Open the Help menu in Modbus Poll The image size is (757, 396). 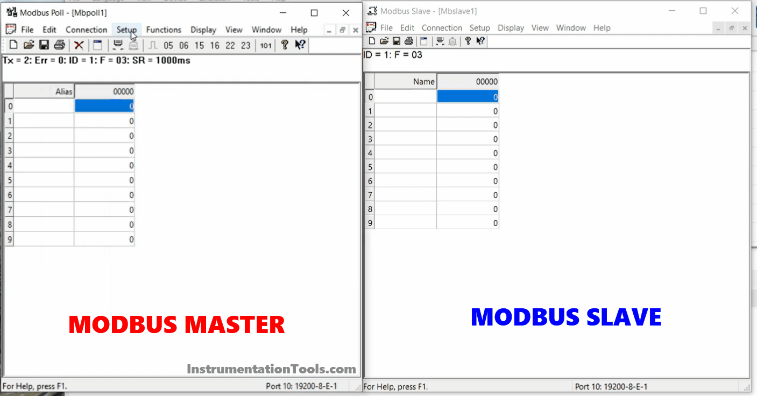299,30
